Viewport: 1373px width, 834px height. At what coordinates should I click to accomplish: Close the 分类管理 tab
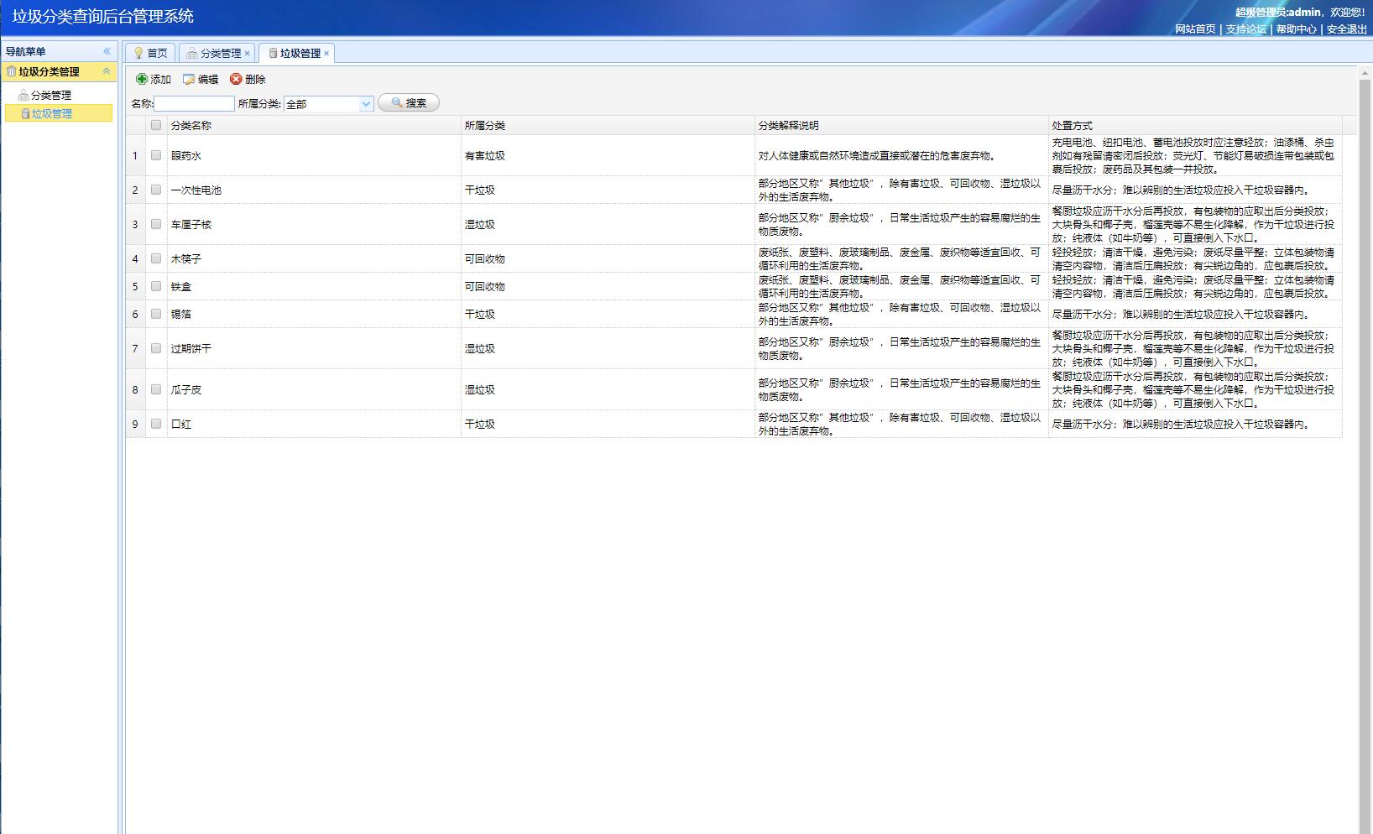247,54
